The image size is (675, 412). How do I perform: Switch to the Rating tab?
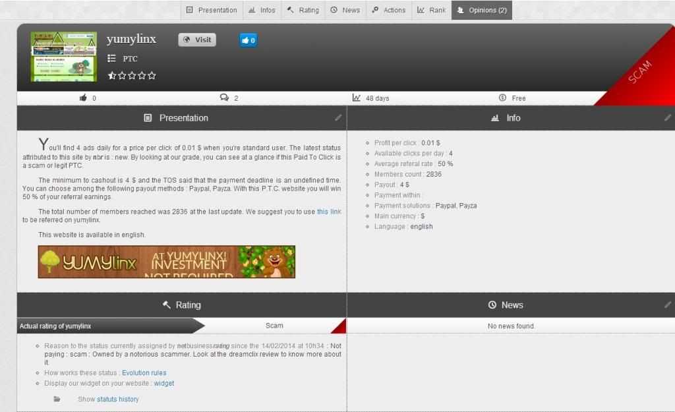click(x=303, y=10)
